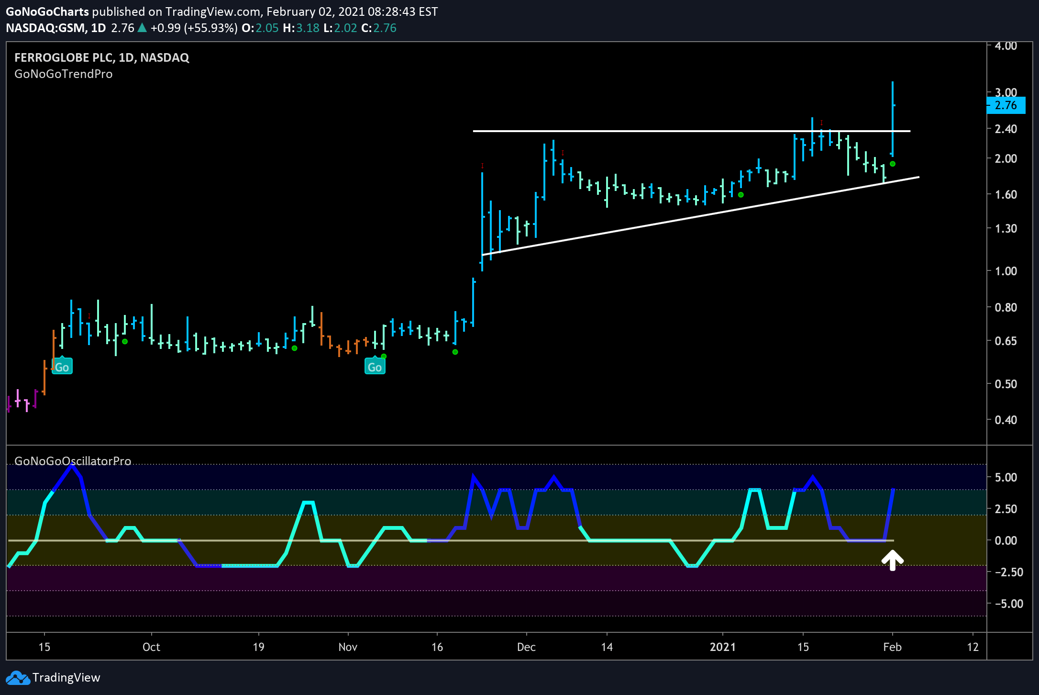
Task: Click the NASDAQ:GSM, 1D symbol text
Action: pyautogui.click(x=55, y=28)
